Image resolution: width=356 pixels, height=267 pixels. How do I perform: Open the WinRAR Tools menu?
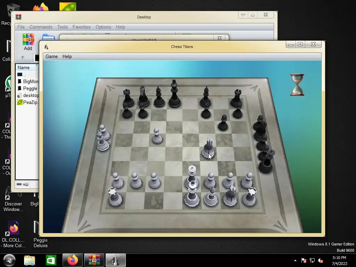[63, 27]
